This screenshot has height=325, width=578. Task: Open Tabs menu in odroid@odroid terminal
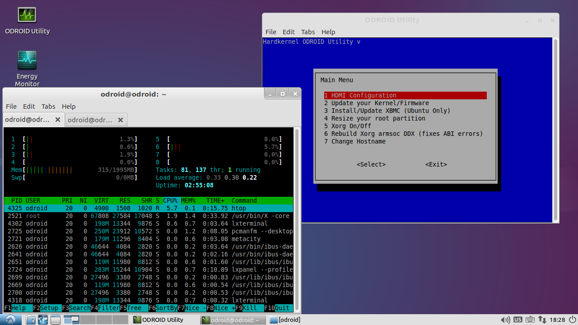pyautogui.click(x=48, y=107)
